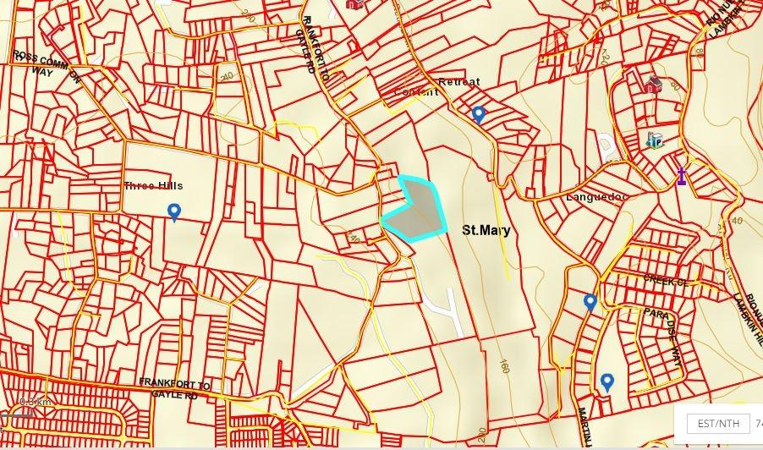Image resolution: width=763 pixels, height=450 pixels.
Task: Click the blue pin below Three Hills
Action: click(174, 211)
